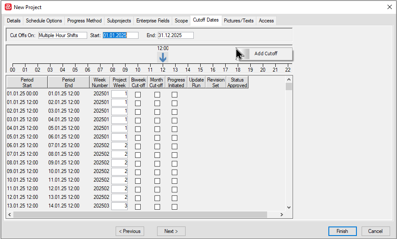Tick Month Cut-off for 01.01.25 00:00 row
Image resolution: width=397 pixels, height=239 pixels.
point(157,94)
